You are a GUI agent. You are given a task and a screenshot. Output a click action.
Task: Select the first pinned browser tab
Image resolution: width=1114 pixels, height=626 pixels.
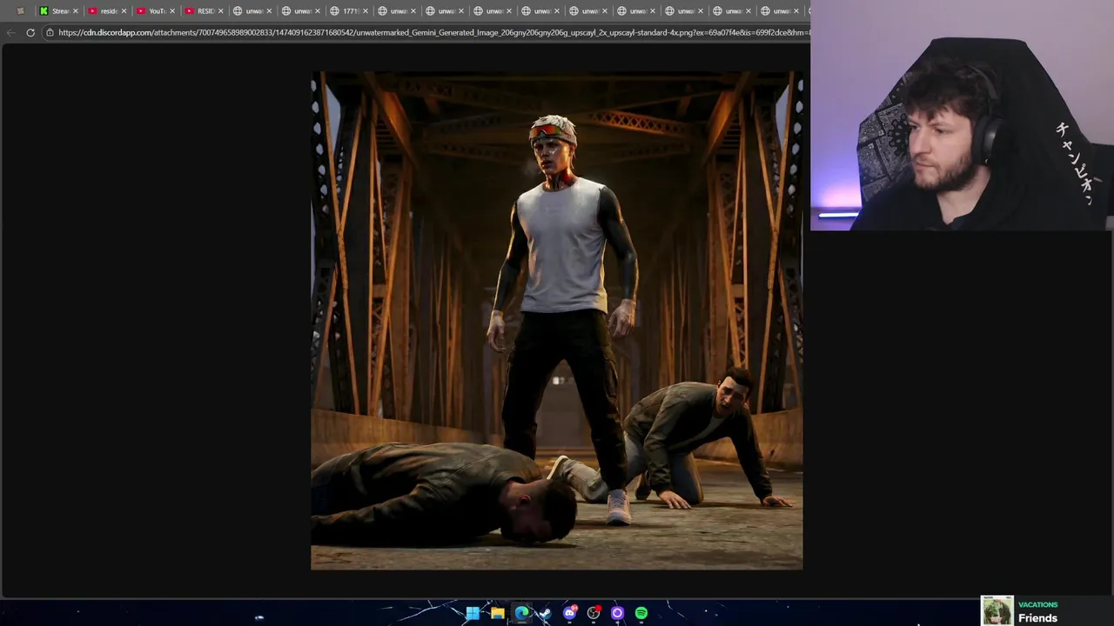[x=20, y=11]
